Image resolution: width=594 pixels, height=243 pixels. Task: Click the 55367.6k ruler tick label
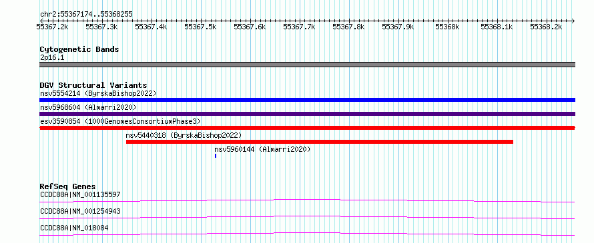pos(250,27)
